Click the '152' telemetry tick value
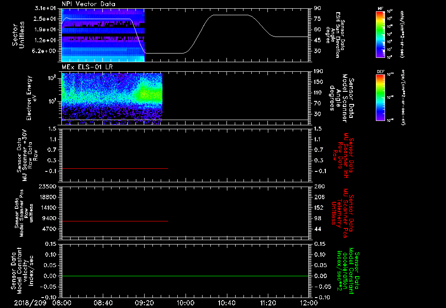The height and width of the screenshot is (308, 446). point(319,208)
